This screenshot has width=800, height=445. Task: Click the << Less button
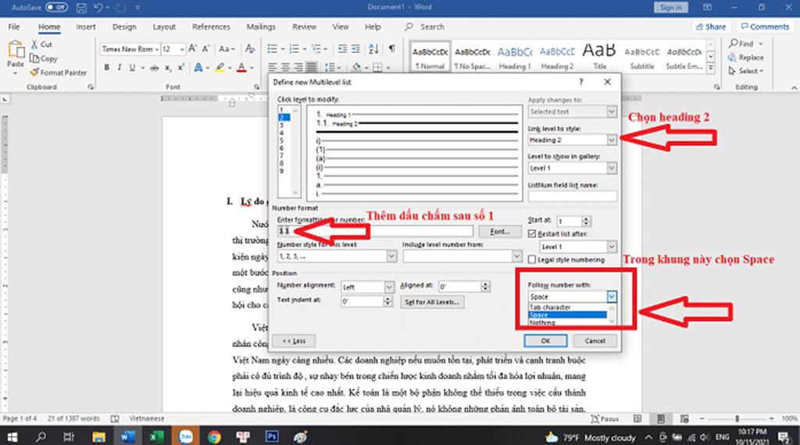tap(294, 340)
